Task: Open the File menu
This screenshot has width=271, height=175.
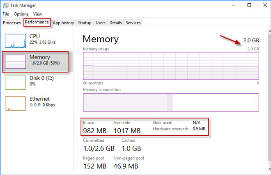Action: pyautogui.click(x=6, y=14)
